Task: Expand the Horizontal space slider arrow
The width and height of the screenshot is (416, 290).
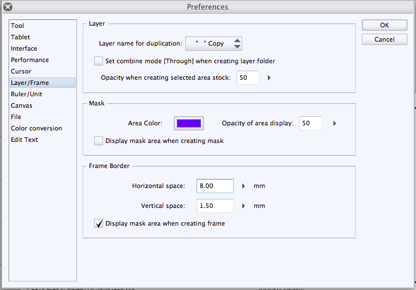Action: point(243,186)
